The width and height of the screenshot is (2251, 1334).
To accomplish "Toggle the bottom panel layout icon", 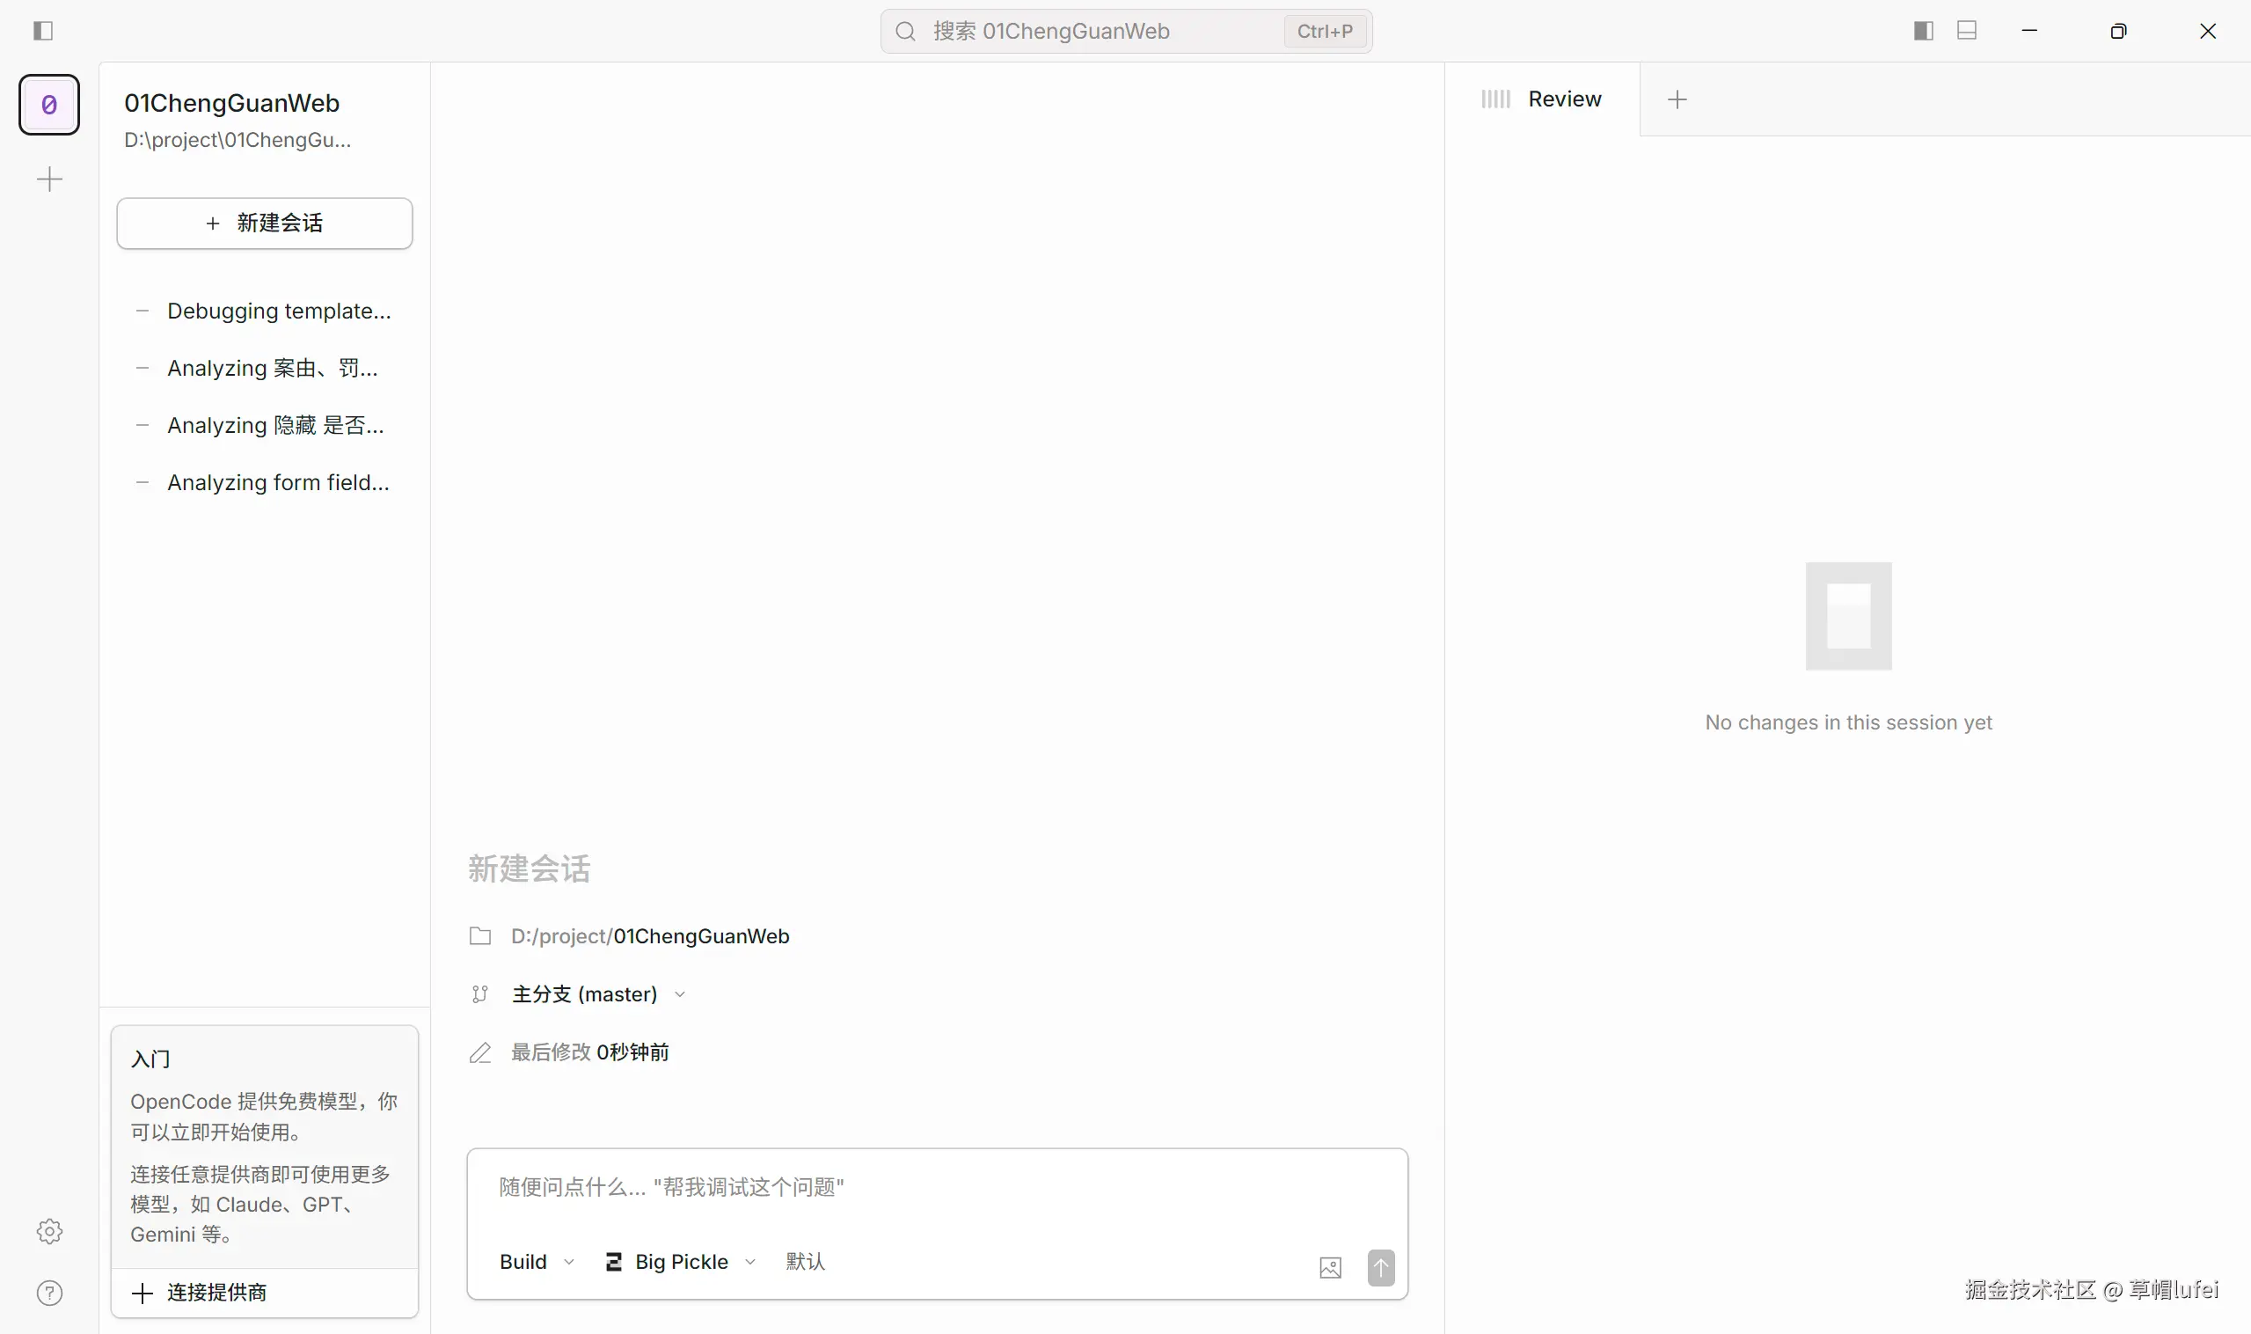I will click(1967, 32).
